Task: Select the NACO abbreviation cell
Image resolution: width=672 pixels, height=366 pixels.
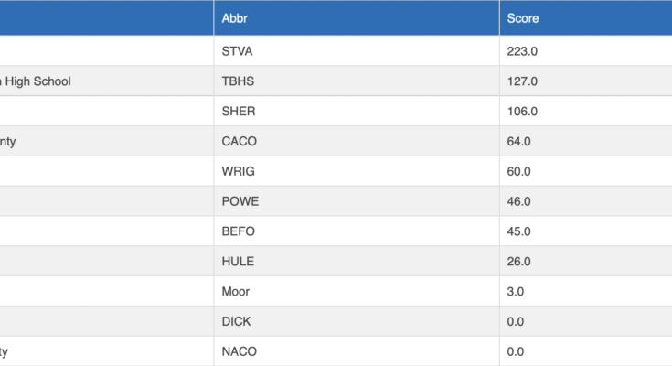Action: tap(239, 351)
